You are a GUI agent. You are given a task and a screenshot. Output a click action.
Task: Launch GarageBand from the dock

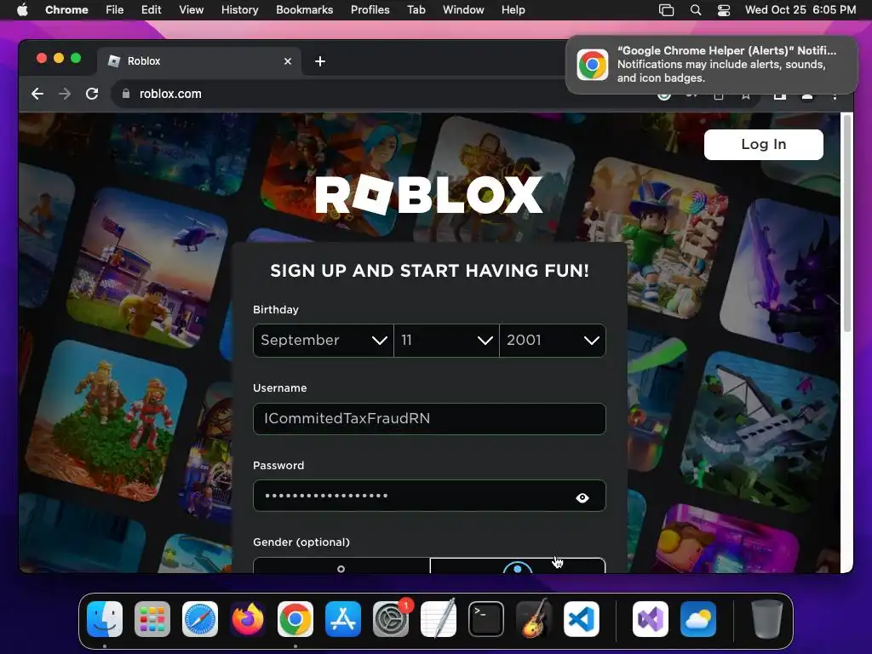(534, 619)
